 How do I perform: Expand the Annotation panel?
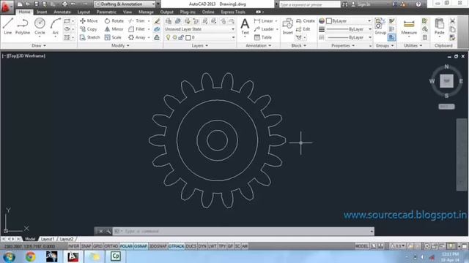(259, 45)
